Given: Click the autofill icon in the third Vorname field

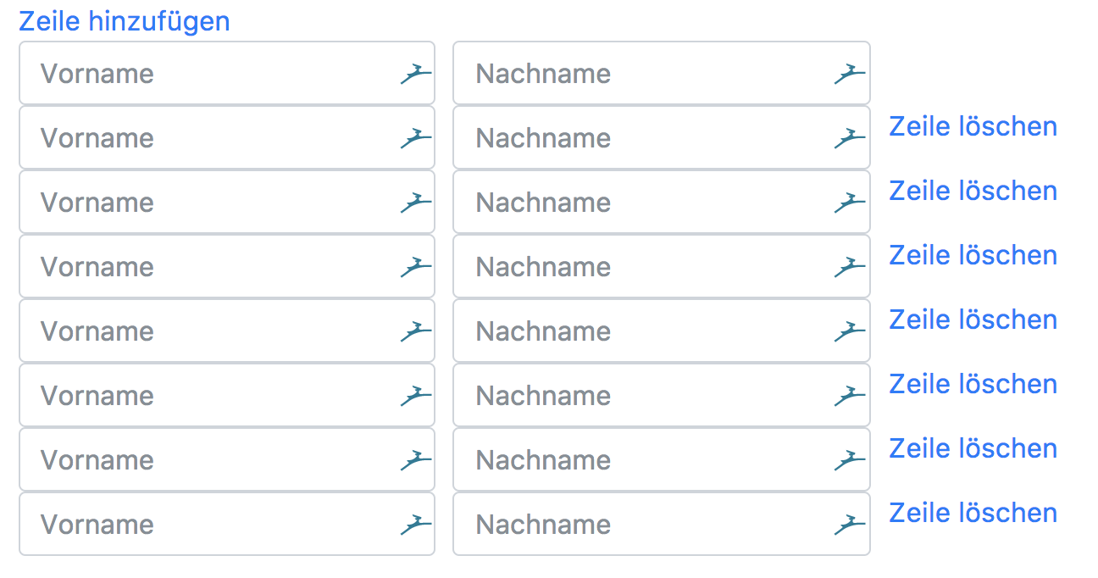Looking at the screenshot, I should click(416, 203).
